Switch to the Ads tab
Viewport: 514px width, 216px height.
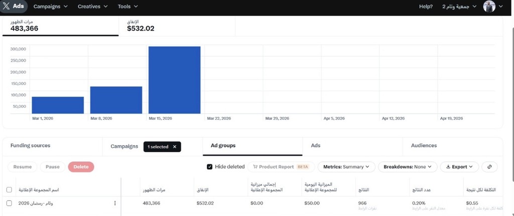(x=316, y=145)
